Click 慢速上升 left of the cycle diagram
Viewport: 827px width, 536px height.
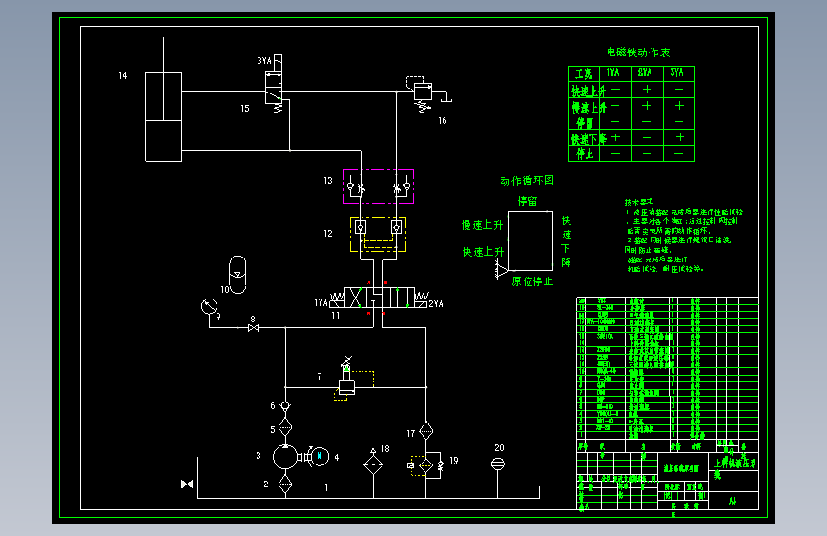coord(482,225)
